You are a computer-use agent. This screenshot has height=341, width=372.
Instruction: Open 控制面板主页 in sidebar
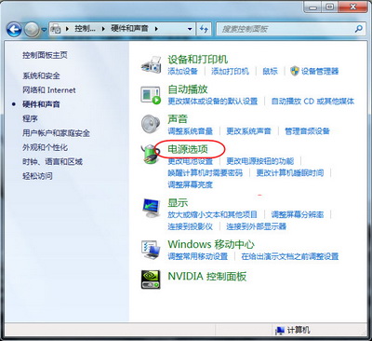(45, 55)
